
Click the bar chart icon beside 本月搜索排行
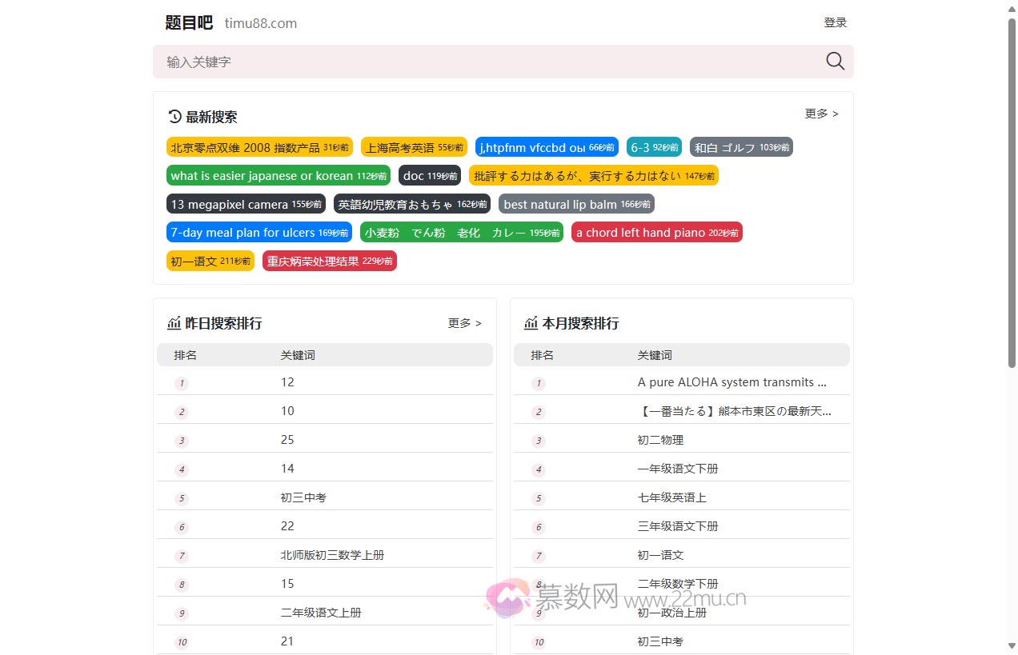pos(531,323)
